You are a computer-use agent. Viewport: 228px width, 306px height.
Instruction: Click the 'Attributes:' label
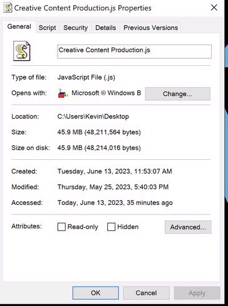(26, 226)
